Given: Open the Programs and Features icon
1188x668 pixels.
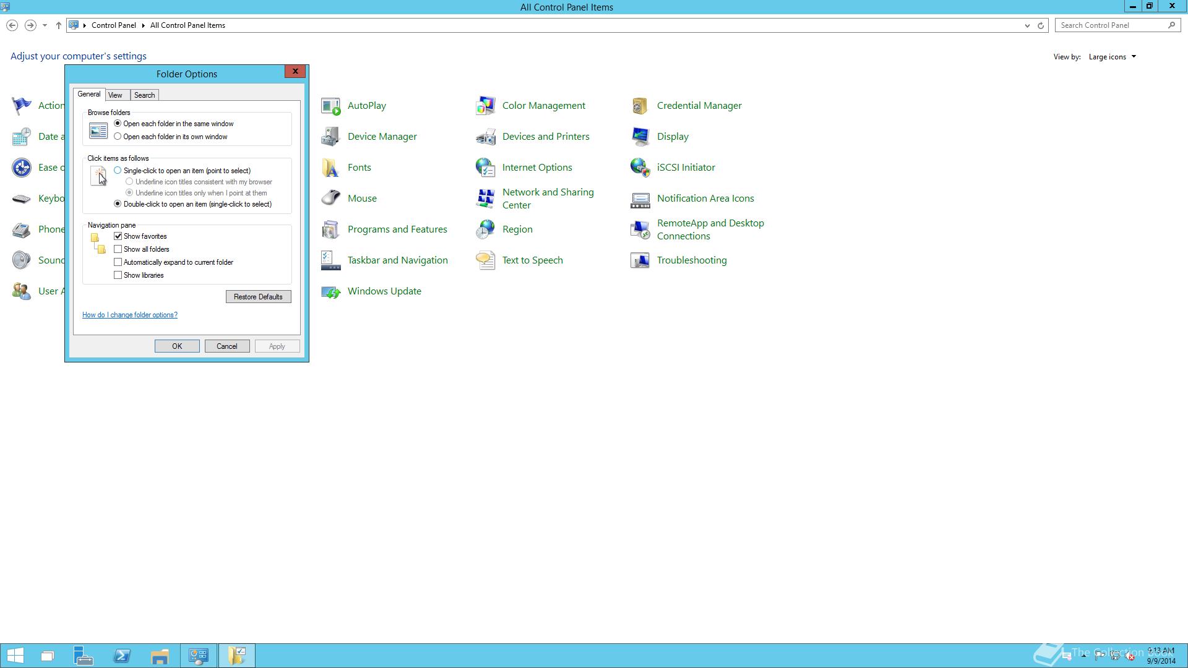Looking at the screenshot, I should coord(331,229).
